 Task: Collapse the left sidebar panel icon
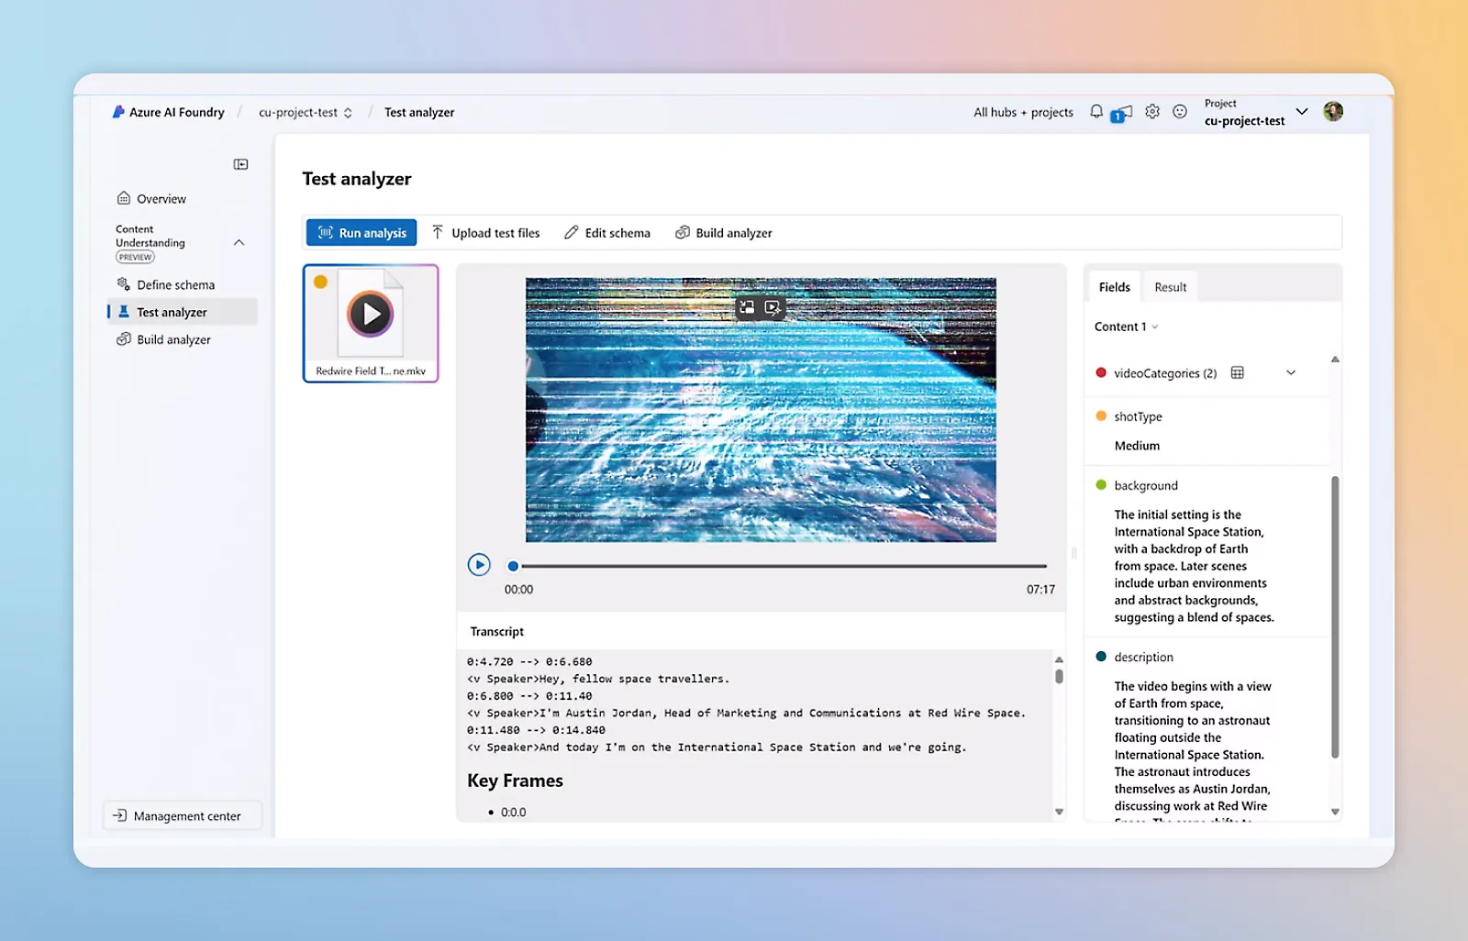240,164
